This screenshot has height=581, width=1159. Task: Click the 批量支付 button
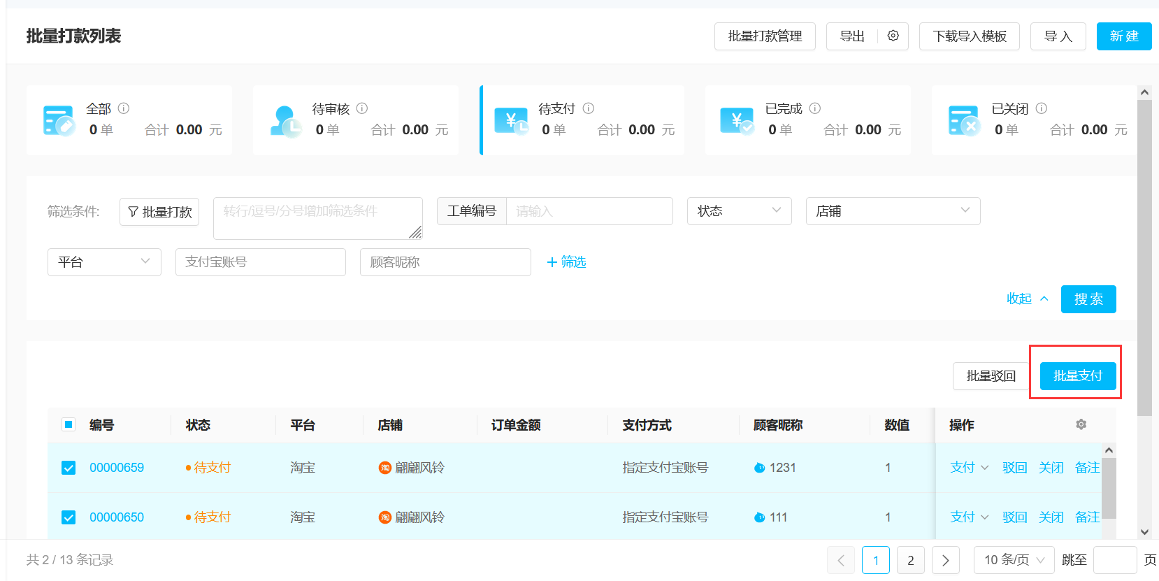1078,376
